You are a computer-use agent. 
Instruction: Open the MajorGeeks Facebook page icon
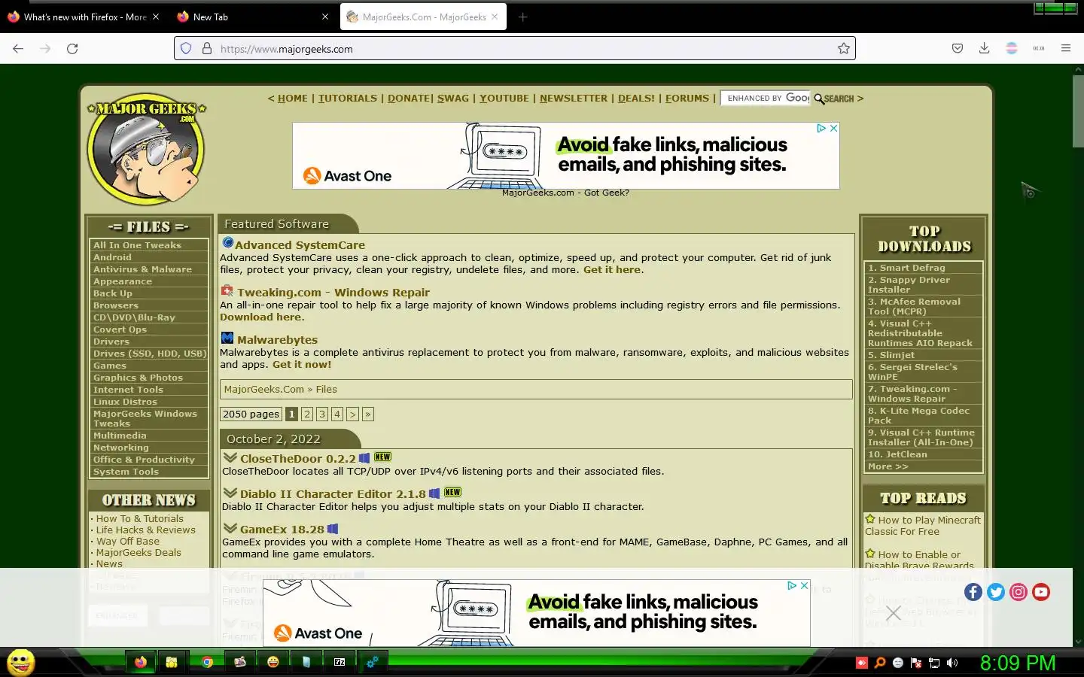coord(973,592)
